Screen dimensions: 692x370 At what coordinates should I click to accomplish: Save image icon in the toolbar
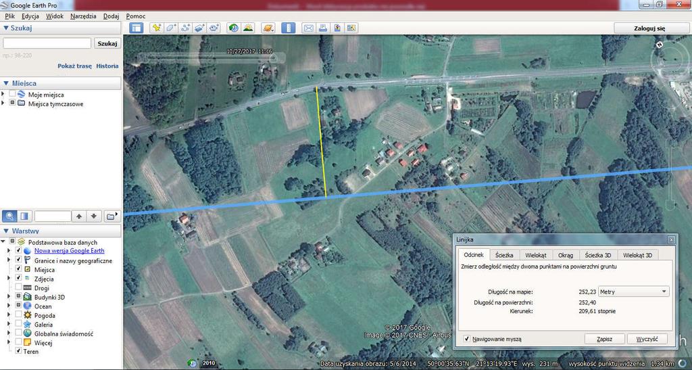(x=337, y=28)
